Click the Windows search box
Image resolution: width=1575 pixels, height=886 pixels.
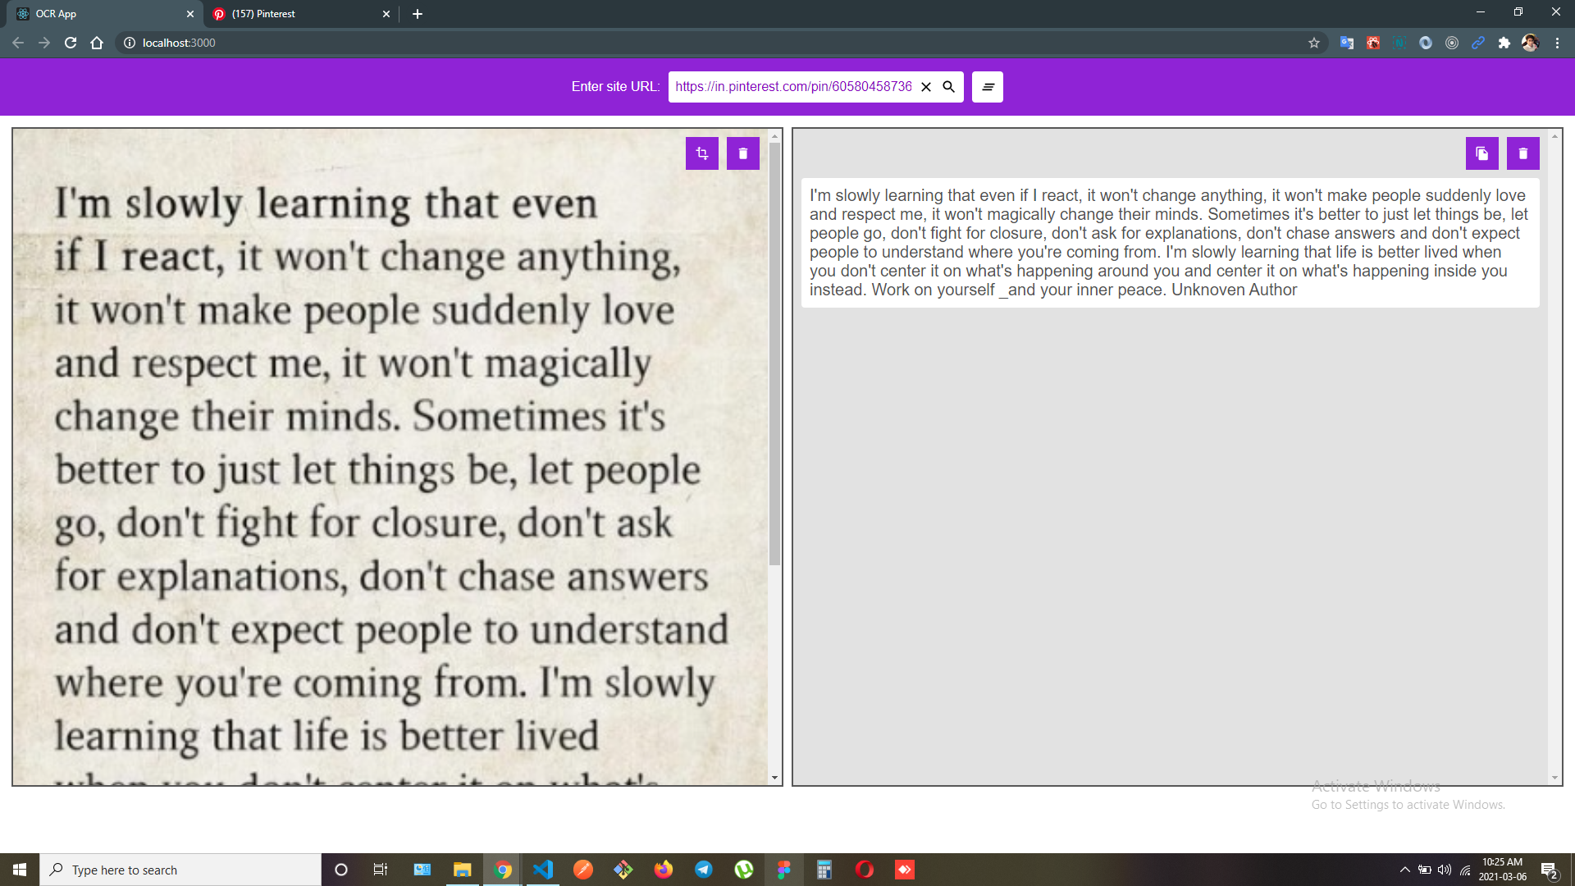point(180,870)
